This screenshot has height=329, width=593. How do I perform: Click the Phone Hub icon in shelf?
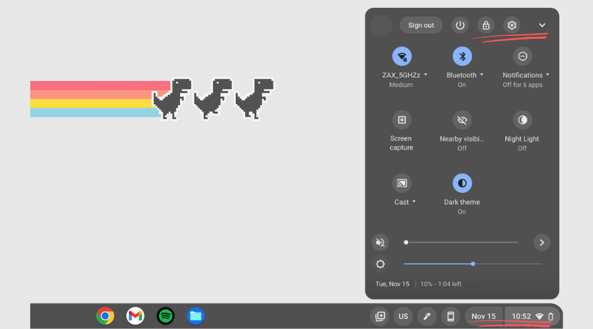451,316
